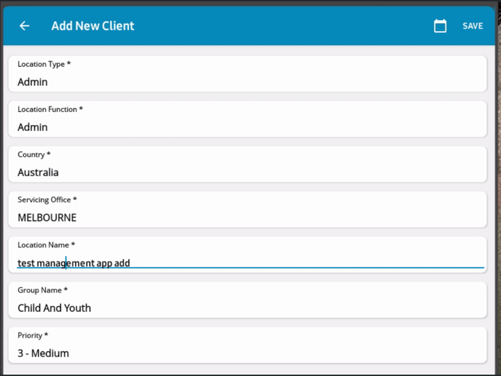Click the Group Name label text
The height and width of the screenshot is (376, 501).
pos(42,290)
